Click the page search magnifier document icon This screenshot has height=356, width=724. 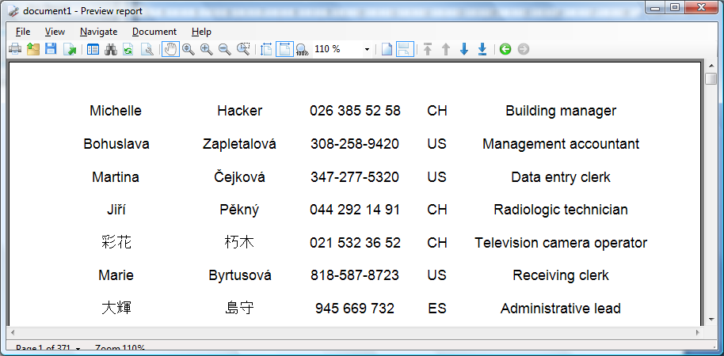pyautogui.click(x=147, y=49)
